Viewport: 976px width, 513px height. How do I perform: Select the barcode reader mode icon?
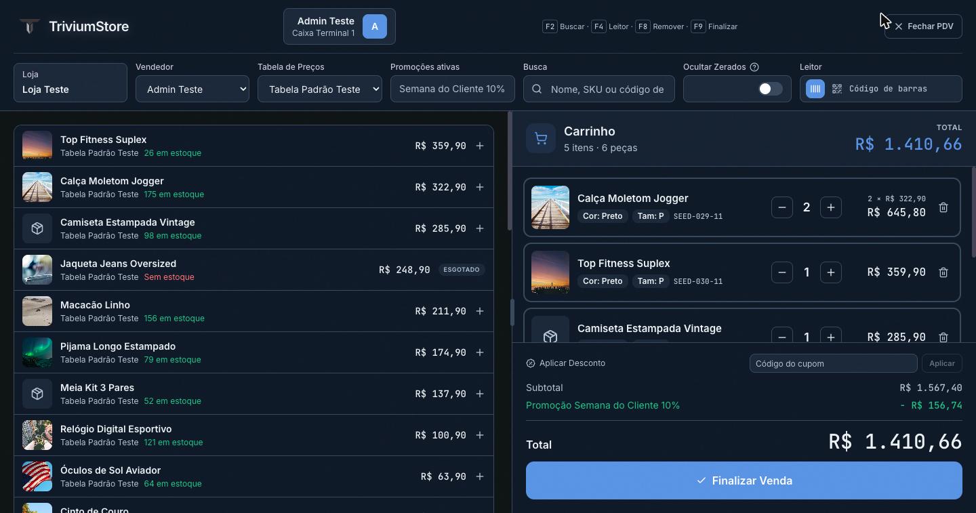pos(815,89)
